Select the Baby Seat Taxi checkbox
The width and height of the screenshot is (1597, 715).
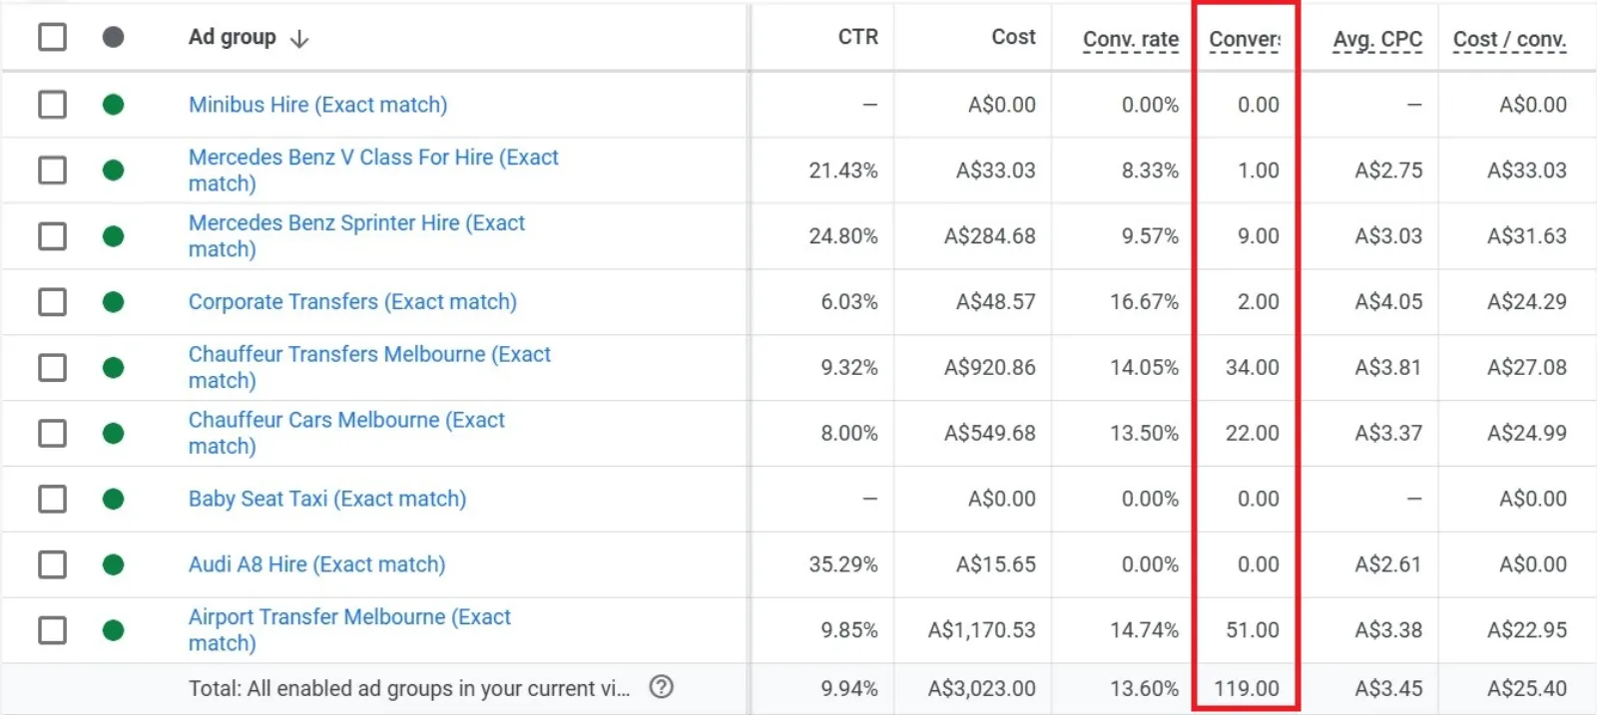point(52,499)
